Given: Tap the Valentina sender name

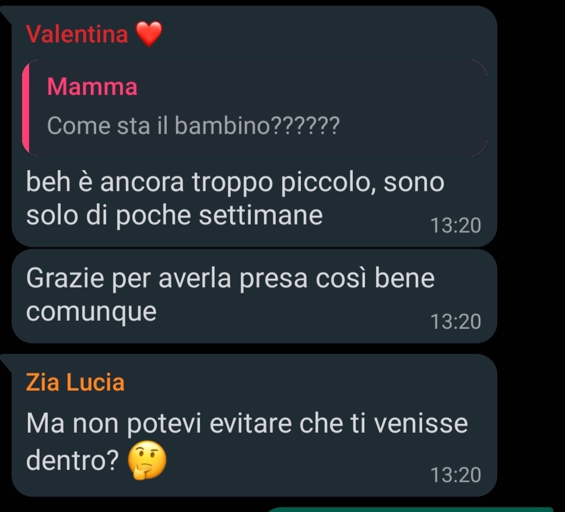Looking at the screenshot, I should (x=77, y=34).
